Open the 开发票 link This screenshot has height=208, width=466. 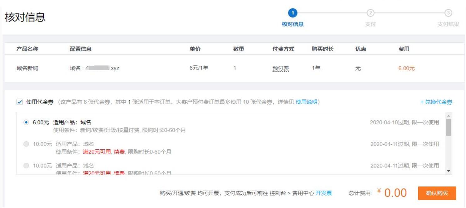324,193
